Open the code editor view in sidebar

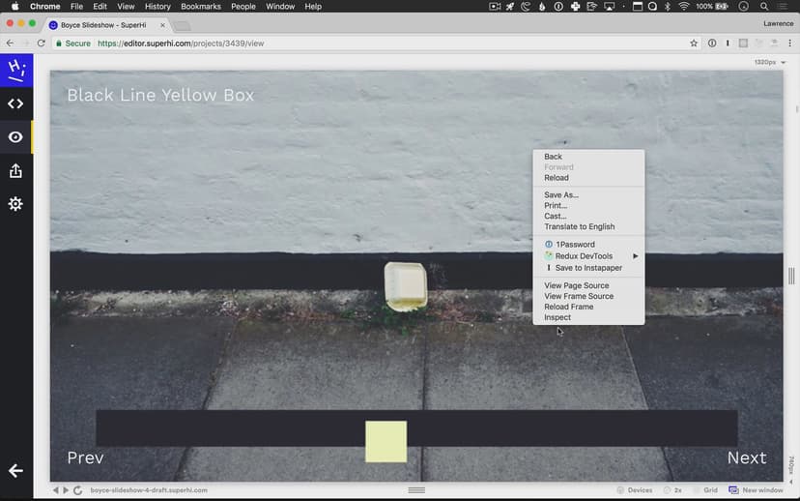(15, 103)
